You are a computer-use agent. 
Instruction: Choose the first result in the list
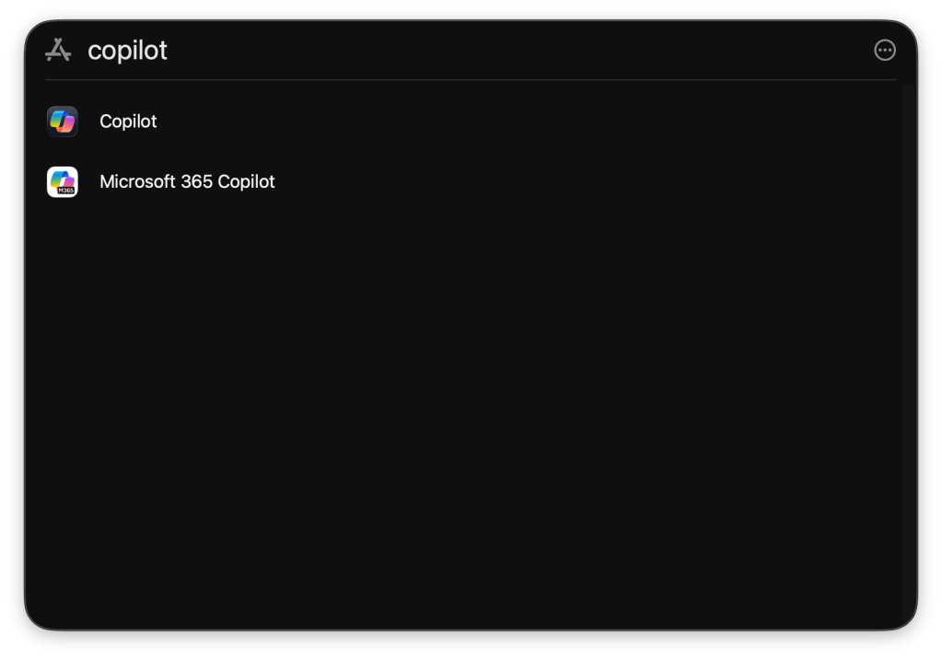pyautogui.click(x=276, y=121)
